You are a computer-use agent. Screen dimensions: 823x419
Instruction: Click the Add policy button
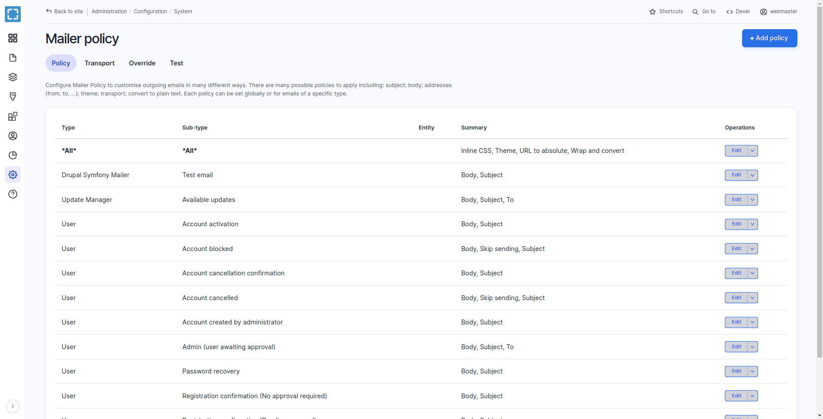click(x=769, y=38)
